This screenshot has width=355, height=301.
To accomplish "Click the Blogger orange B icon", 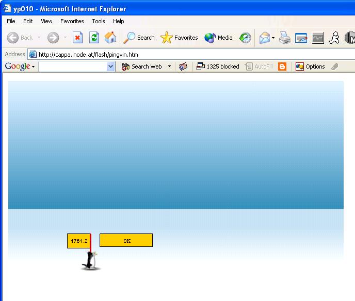I will [x=282, y=66].
